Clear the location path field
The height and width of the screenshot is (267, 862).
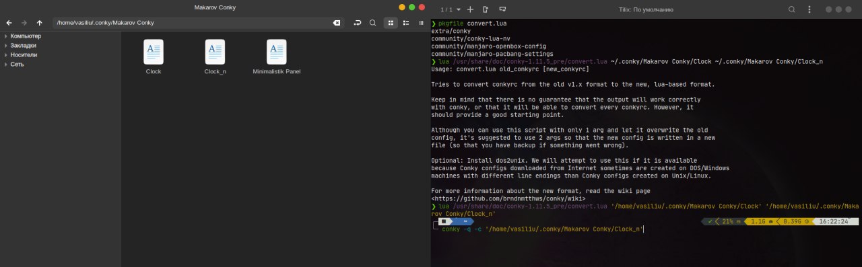coord(336,22)
